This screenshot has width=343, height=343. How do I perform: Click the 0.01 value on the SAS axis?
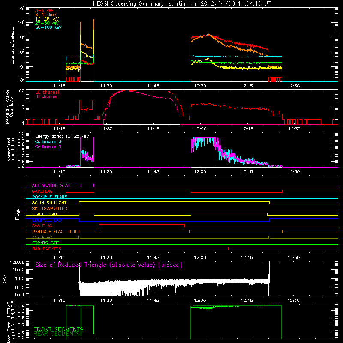click(20, 295)
